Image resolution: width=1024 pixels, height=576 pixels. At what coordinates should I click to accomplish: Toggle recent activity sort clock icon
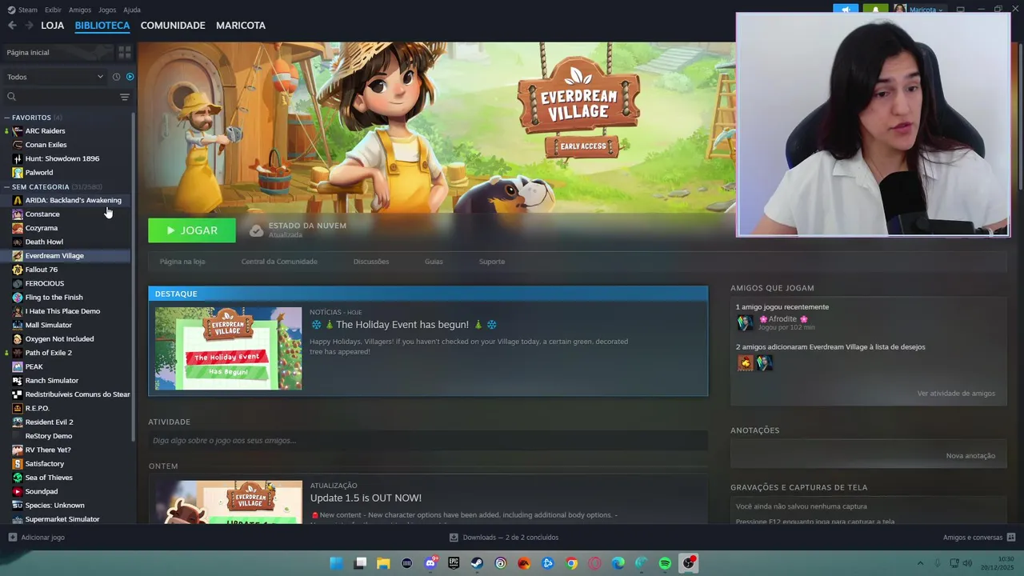(116, 77)
